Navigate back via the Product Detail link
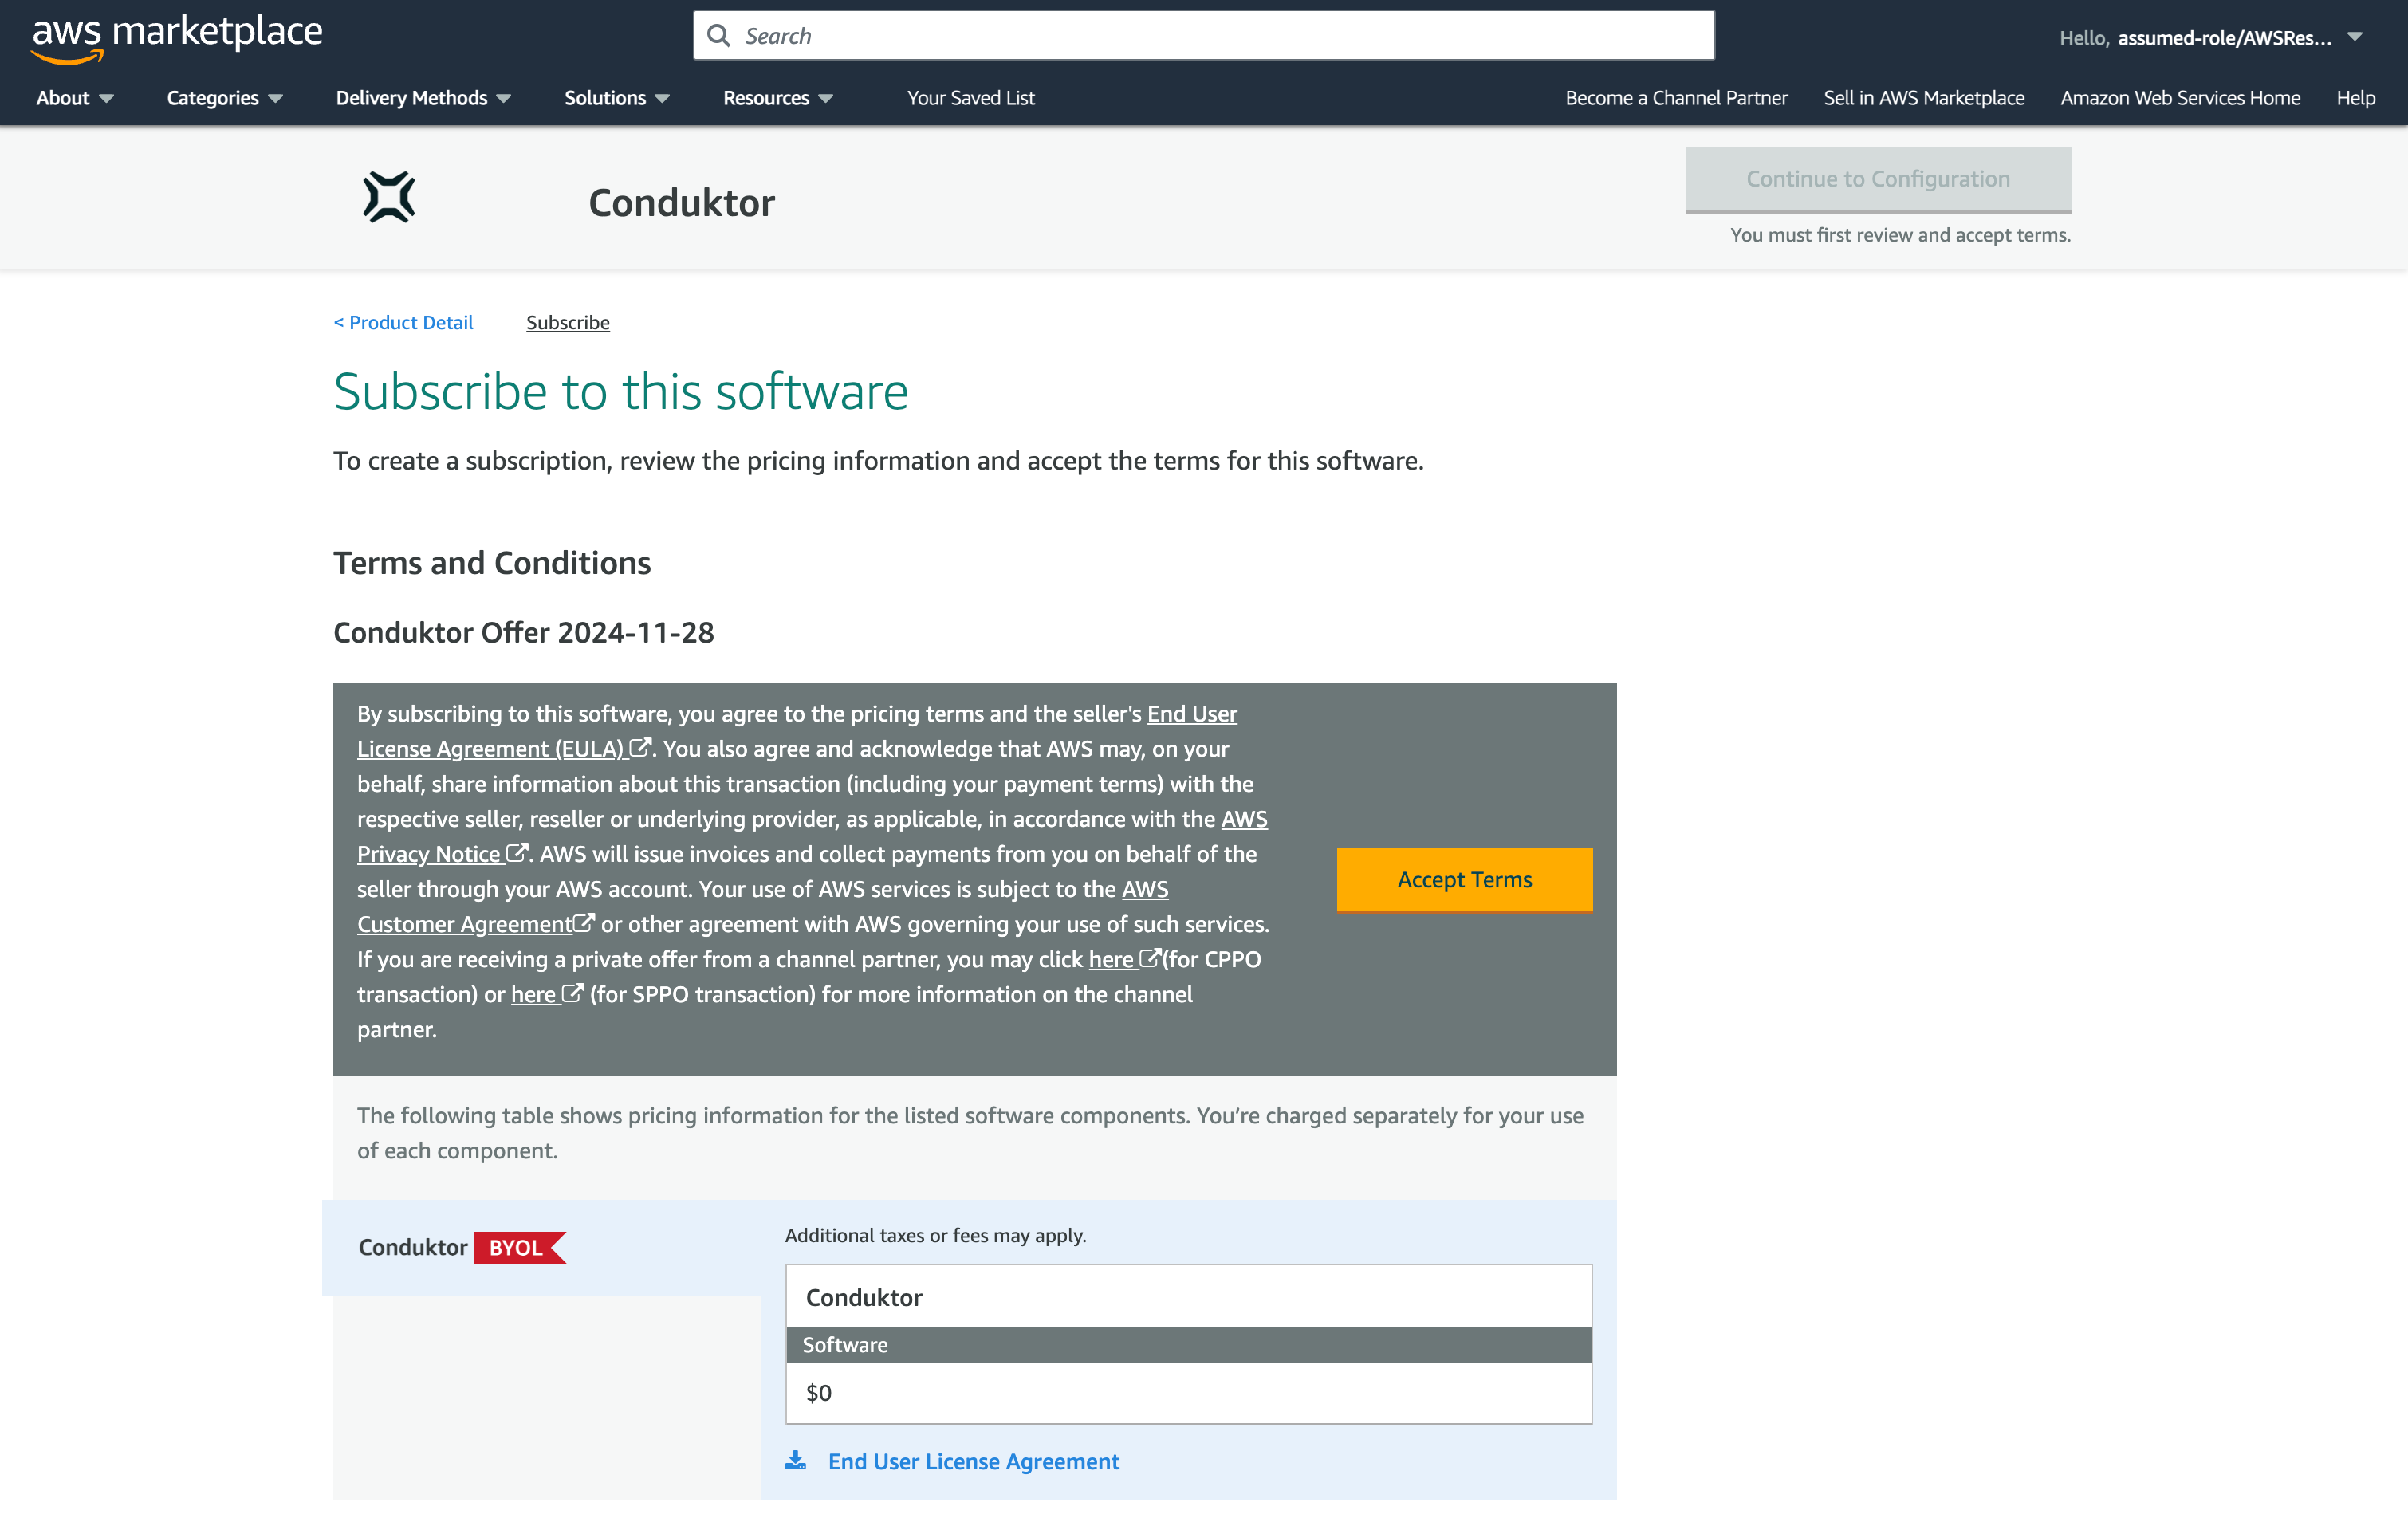2408x1530 pixels. [x=403, y=322]
